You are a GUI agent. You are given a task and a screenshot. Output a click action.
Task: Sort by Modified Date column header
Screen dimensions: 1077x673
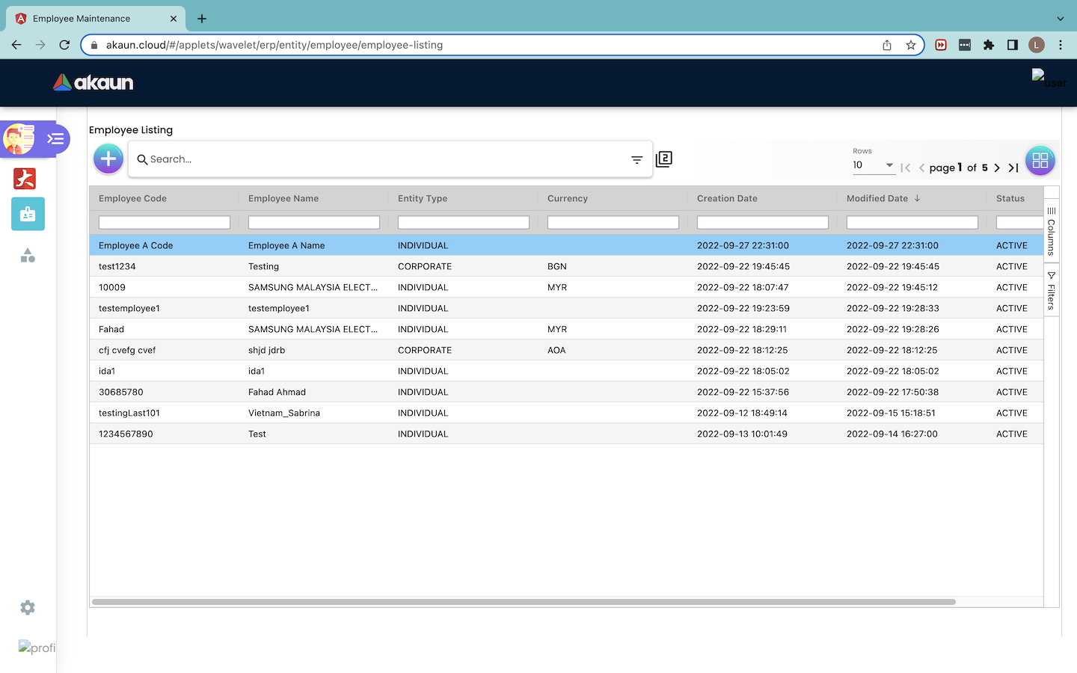coord(877,198)
